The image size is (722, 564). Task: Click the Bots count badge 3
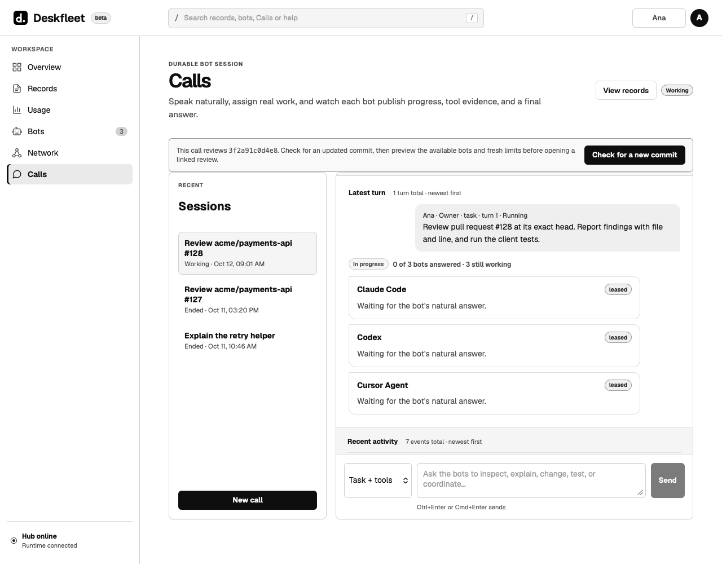pos(121,131)
